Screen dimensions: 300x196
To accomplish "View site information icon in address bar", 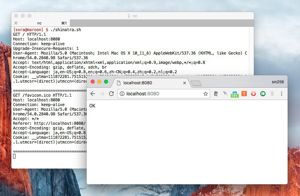I will coord(122,94).
